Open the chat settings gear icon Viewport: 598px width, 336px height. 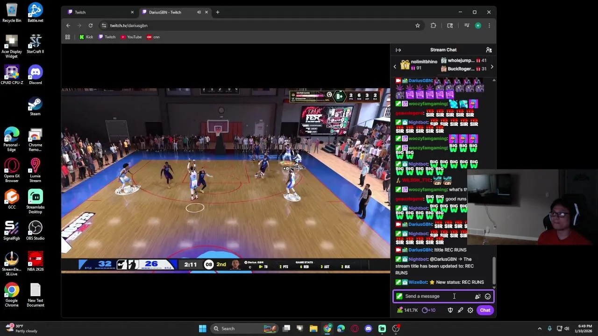pyautogui.click(x=470, y=310)
